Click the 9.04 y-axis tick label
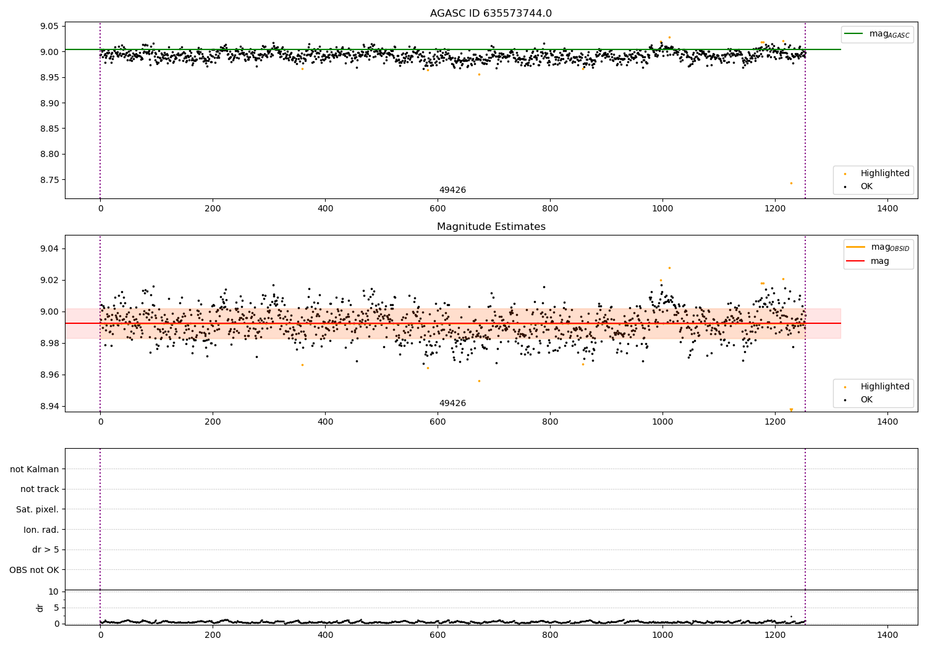Image resolution: width=927 pixels, height=649 pixels. click(49, 248)
